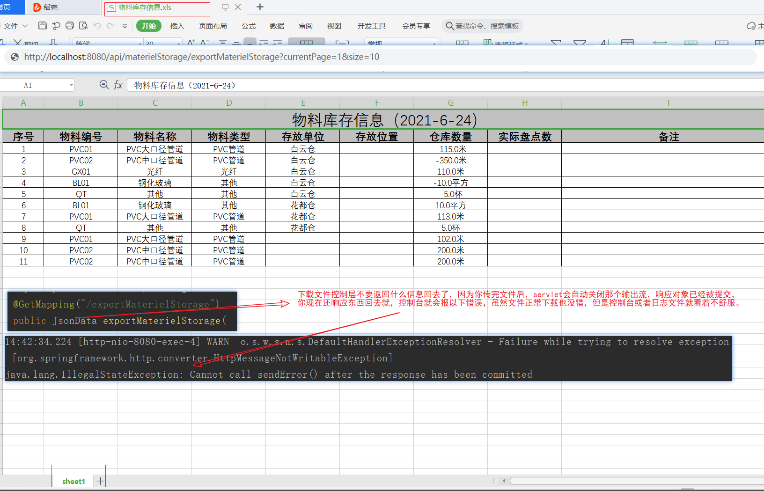Click the zoom magnifier icon beside fx
Viewport: 764px width, 491px height.
(x=104, y=85)
